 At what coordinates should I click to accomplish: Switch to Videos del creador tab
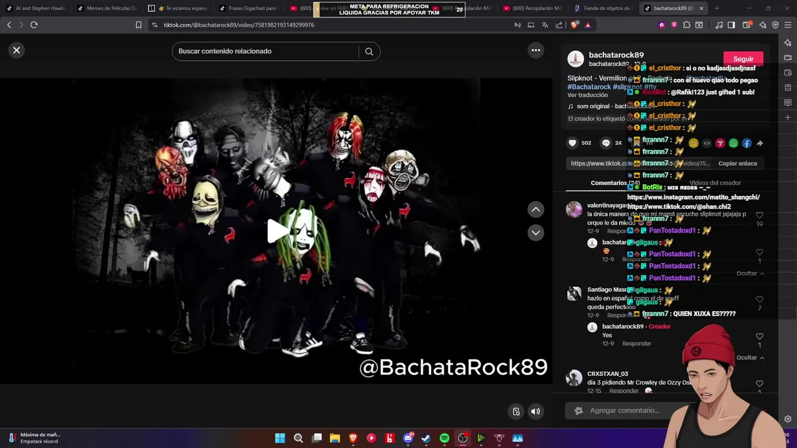click(x=715, y=183)
